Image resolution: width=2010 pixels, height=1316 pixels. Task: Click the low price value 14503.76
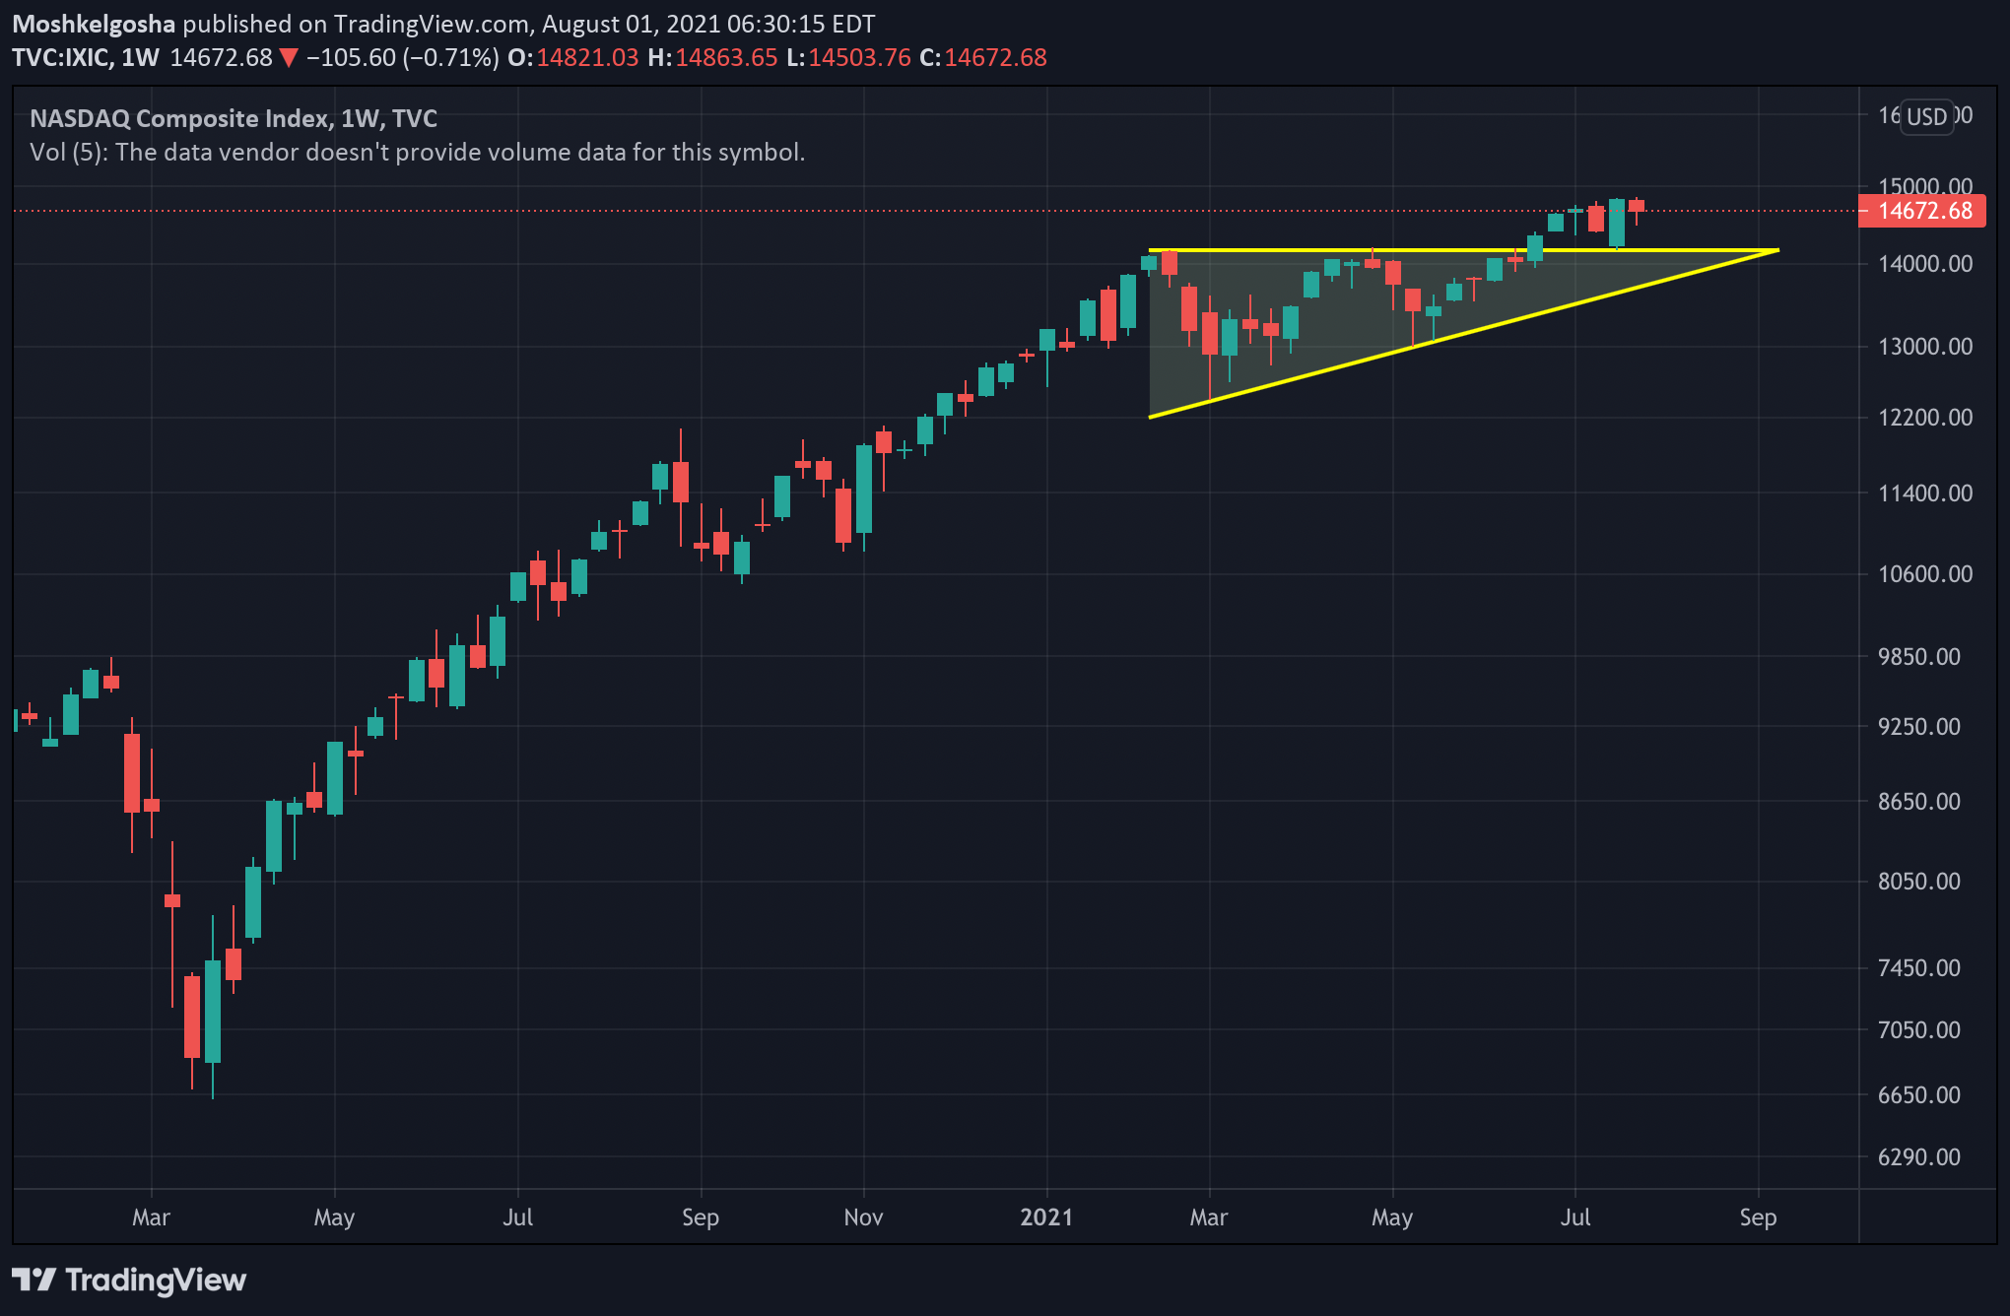point(859,57)
